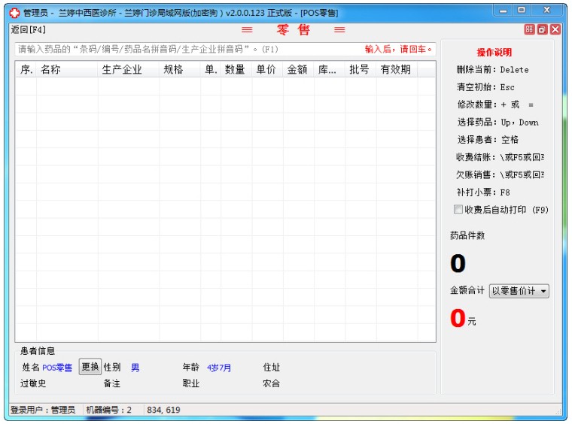Click the 农合 label in patient info
Screen dimensions: 572x424
272,383
